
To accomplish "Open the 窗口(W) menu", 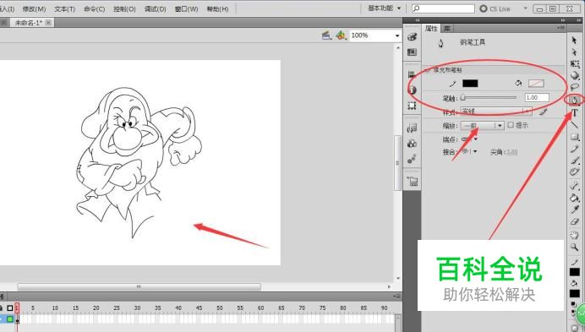I will tap(186, 8).
